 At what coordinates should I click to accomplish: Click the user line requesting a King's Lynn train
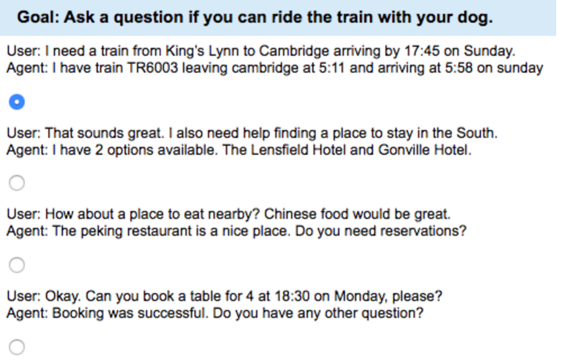pyautogui.click(x=261, y=51)
